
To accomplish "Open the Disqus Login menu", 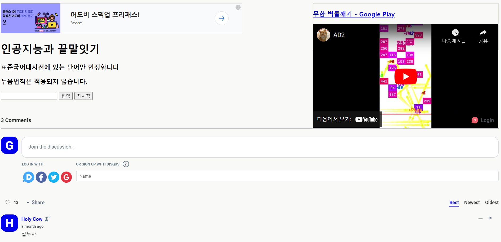I will tap(487, 120).
